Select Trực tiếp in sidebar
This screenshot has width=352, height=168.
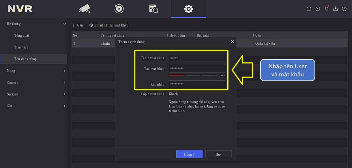click(21, 47)
